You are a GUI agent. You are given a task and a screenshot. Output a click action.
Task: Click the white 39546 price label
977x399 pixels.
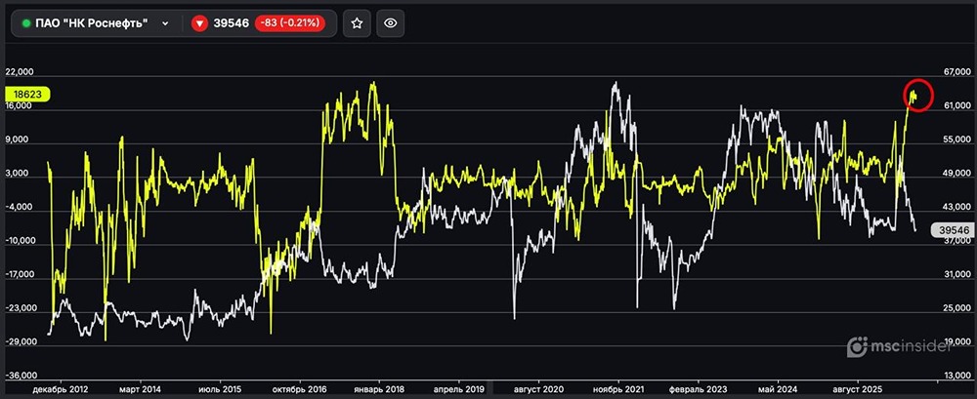point(952,229)
